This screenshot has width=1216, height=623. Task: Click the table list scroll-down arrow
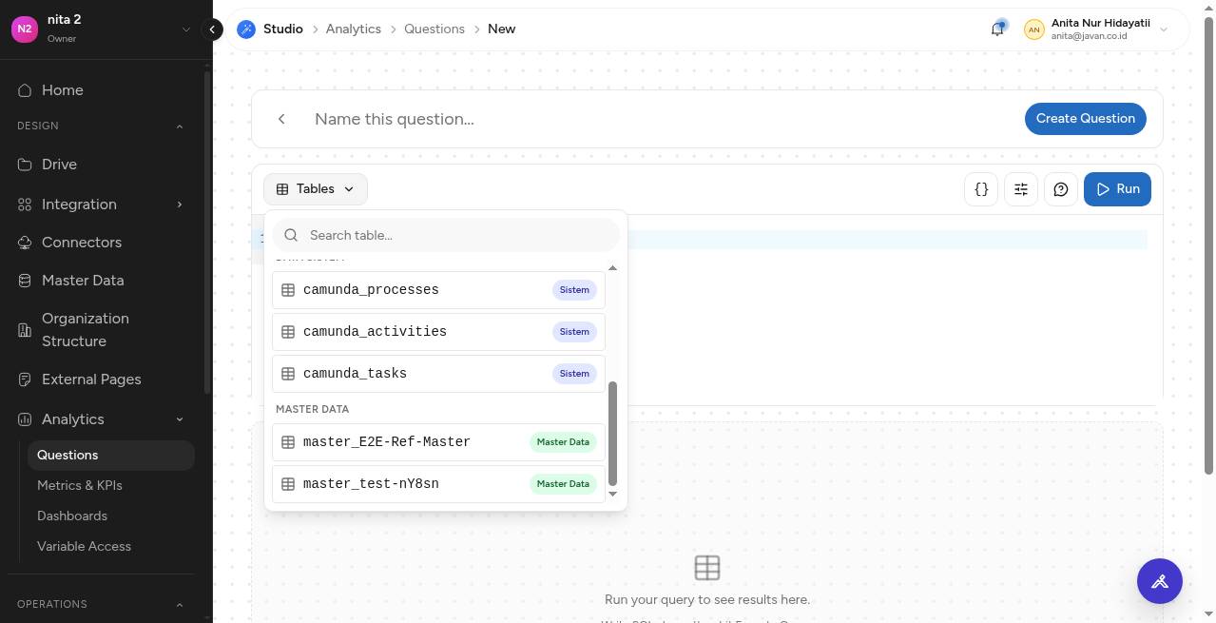coord(612,494)
